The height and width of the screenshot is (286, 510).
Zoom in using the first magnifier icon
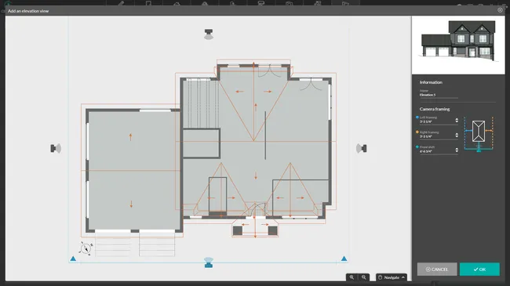pos(352,277)
